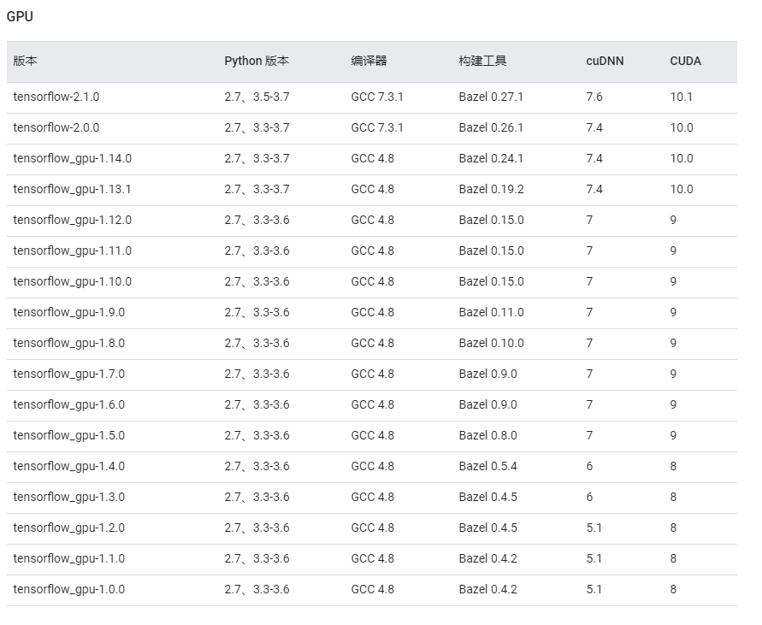Select the tensorflow-2.1.0 version cell
762x625 pixels.
56,97
